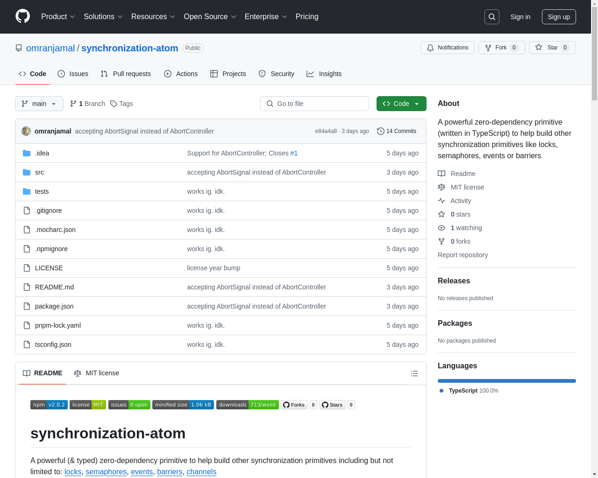Open the .npmignore file
598x478 pixels.
(x=51, y=249)
